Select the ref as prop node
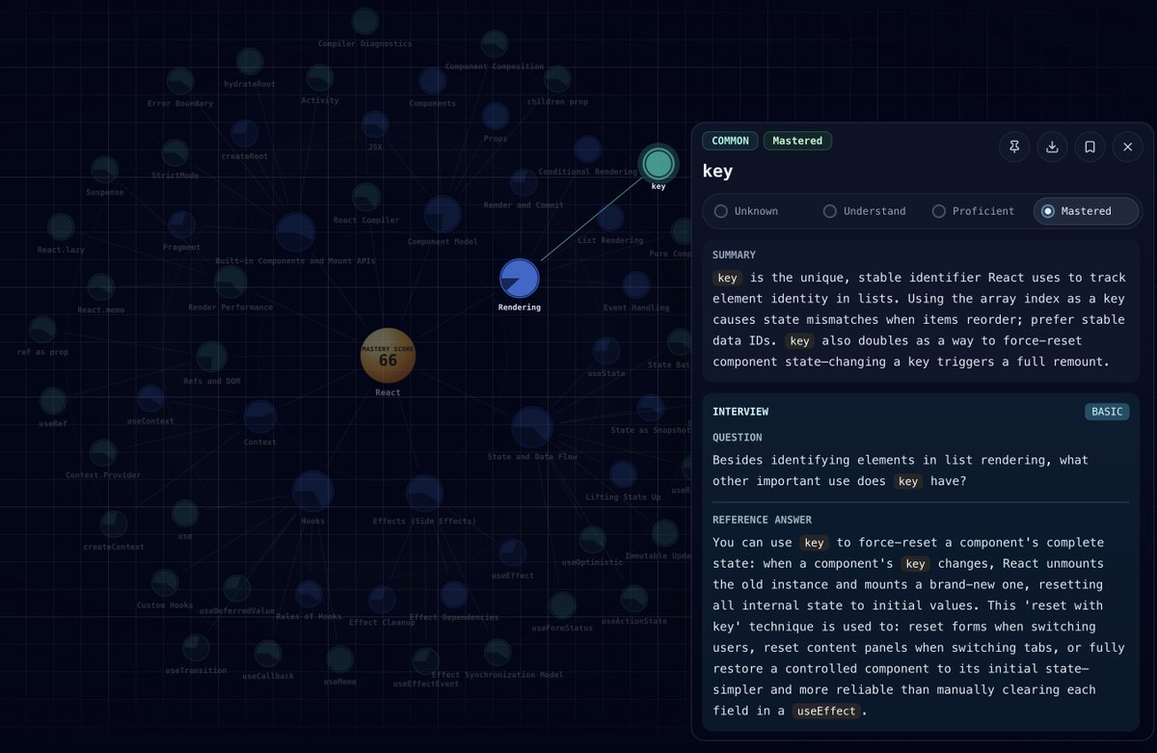 [42, 330]
